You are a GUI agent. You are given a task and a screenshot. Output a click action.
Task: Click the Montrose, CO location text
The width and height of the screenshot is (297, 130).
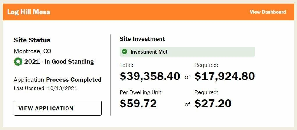pos(32,51)
